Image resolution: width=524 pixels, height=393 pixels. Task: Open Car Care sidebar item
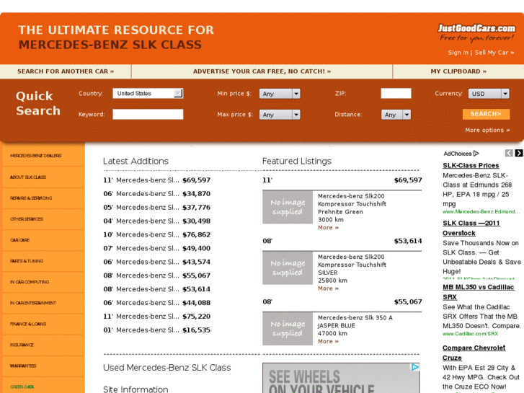pos(19,240)
